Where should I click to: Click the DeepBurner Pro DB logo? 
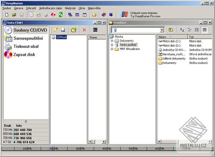[x=124, y=15]
